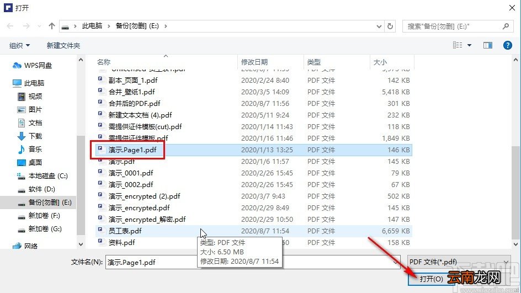Click the Back navigation arrow
The image size is (521, 293).
10,26
